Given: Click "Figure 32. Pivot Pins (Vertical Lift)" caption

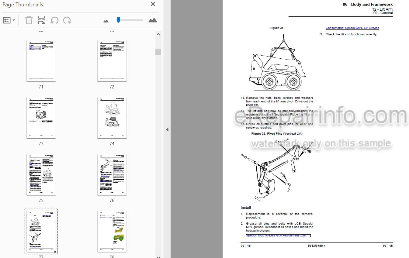Looking at the screenshot, I should (x=277, y=133).
